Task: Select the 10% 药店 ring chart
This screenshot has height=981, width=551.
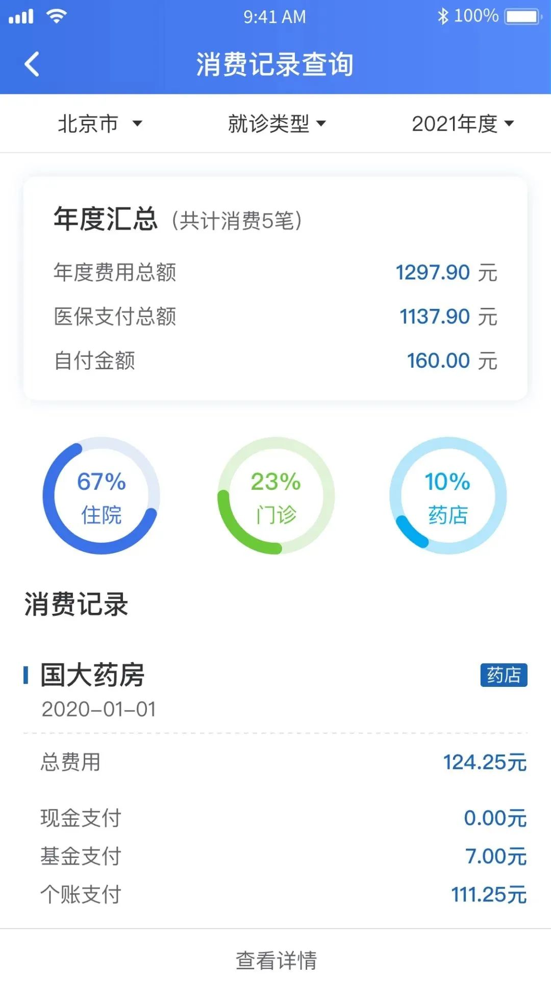Action: (x=448, y=495)
